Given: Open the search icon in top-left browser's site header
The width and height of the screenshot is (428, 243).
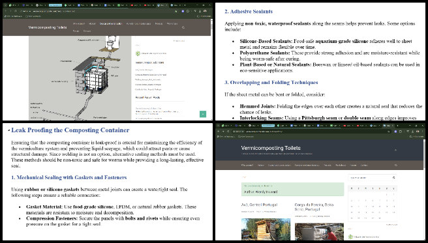Looking at the screenshot, I should point(183,27).
